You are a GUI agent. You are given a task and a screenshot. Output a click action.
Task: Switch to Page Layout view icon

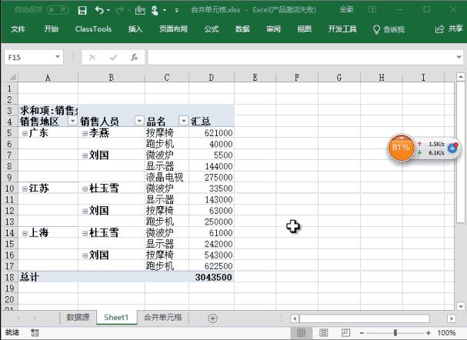(323, 332)
